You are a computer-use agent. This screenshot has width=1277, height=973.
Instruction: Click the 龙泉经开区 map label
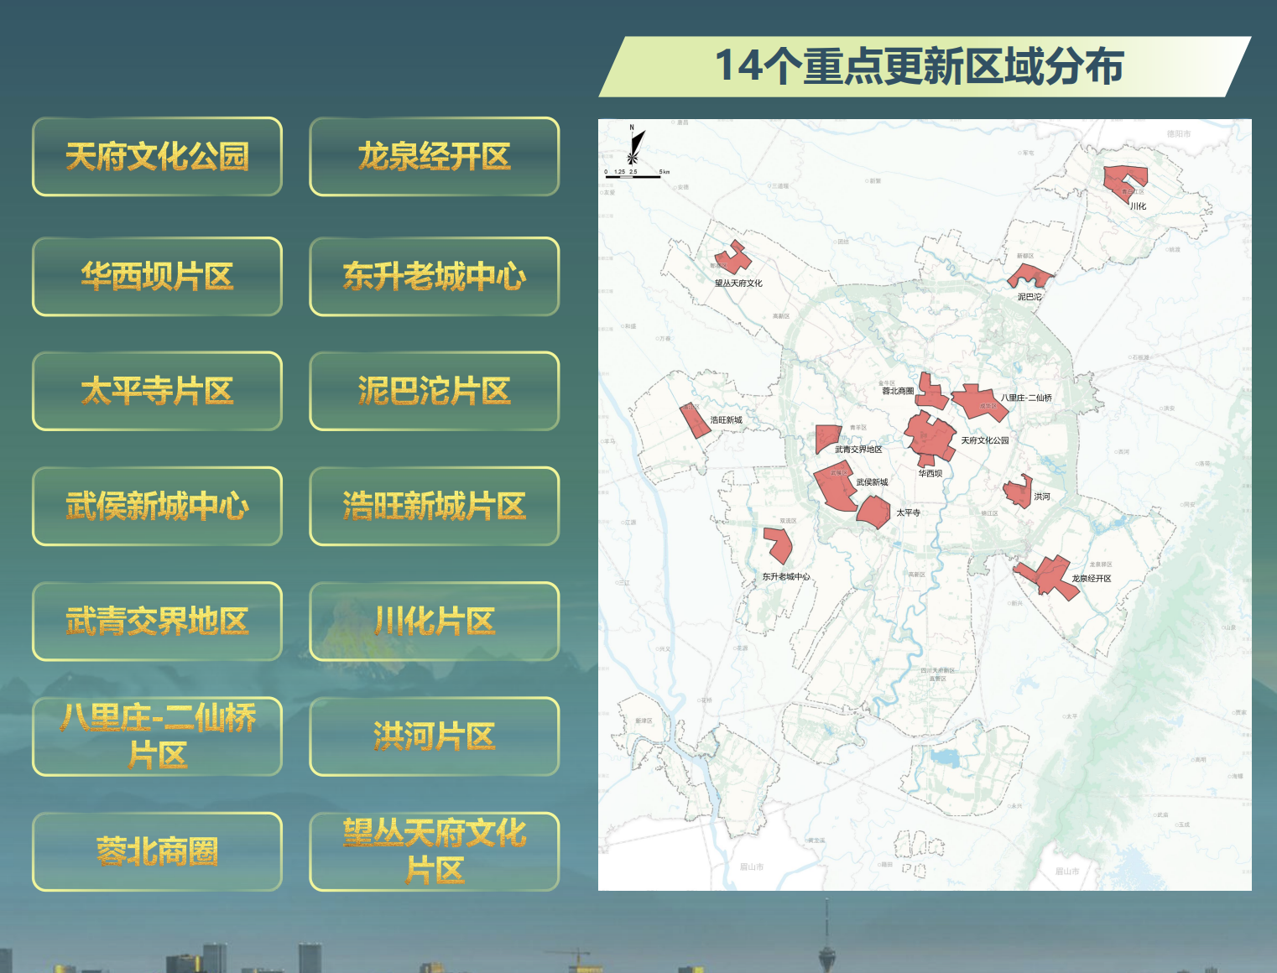point(1091,579)
